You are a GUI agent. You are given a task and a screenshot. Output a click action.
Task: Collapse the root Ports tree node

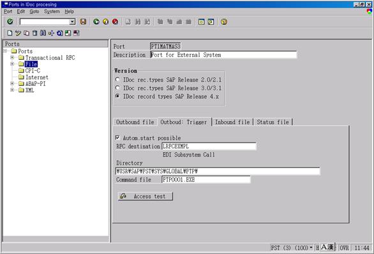click(5, 51)
